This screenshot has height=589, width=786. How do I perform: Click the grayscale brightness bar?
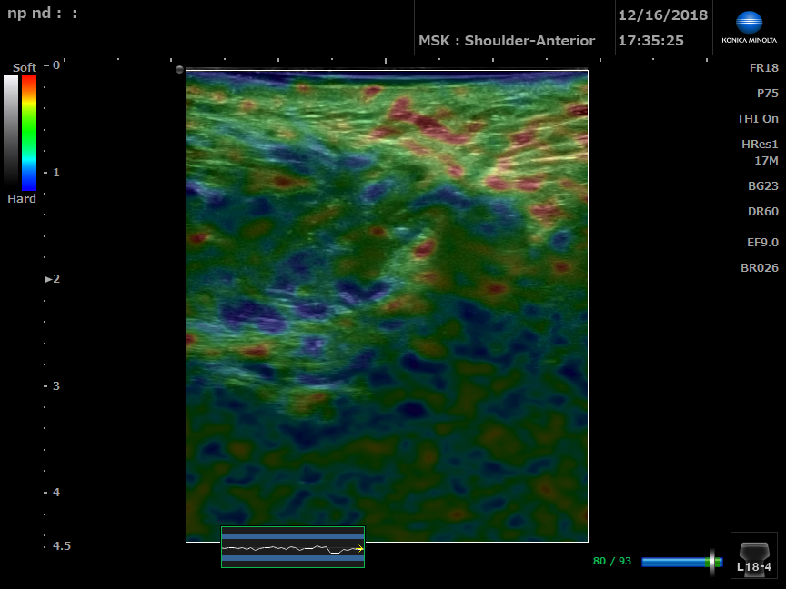tap(11, 132)
